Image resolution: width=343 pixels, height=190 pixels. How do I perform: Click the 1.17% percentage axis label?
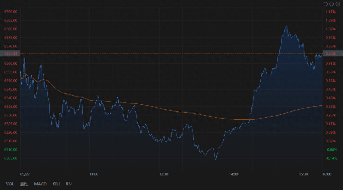point(331,12)
